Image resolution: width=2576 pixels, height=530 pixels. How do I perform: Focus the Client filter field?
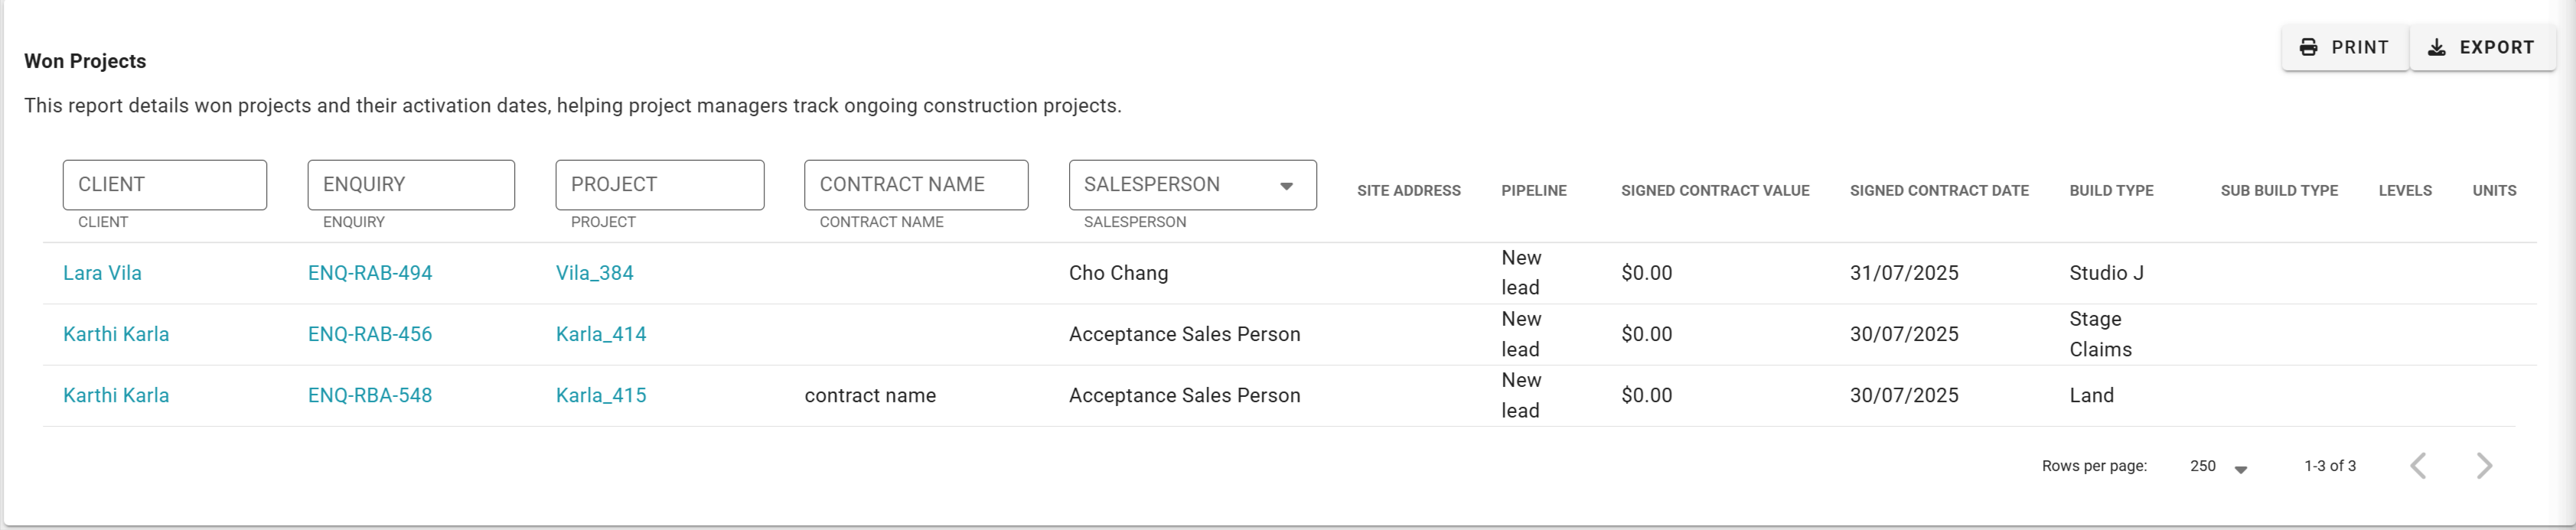pos(165,185)
